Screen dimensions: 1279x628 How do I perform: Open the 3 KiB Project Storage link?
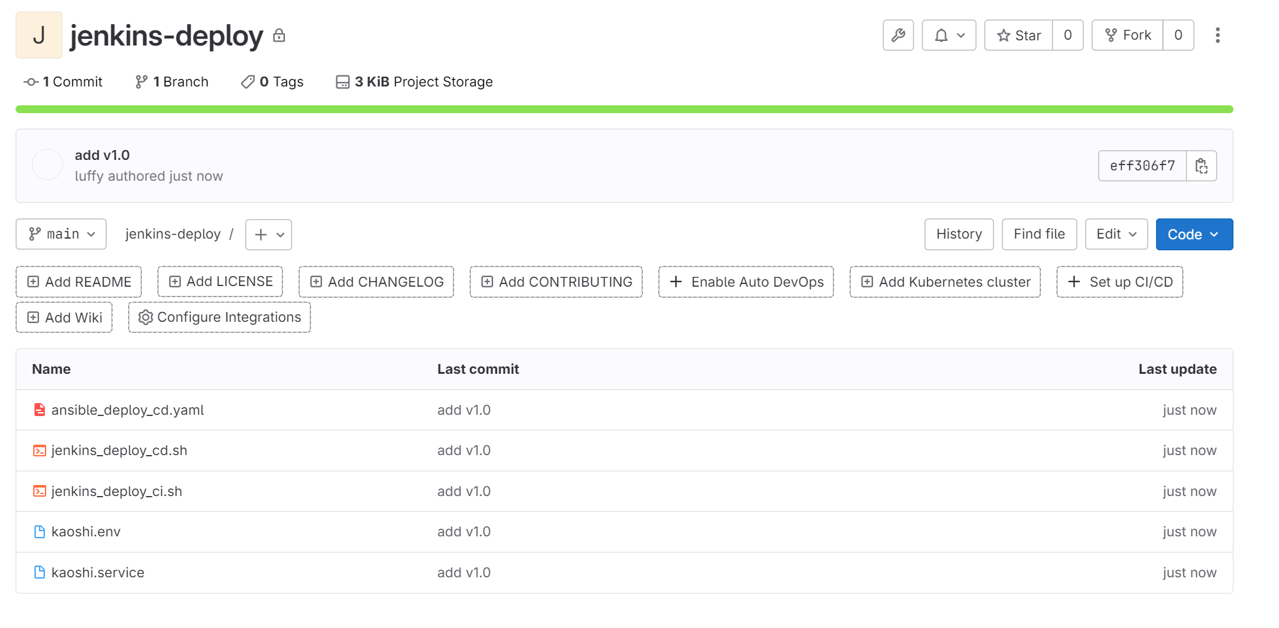click(x=414, y=82)
